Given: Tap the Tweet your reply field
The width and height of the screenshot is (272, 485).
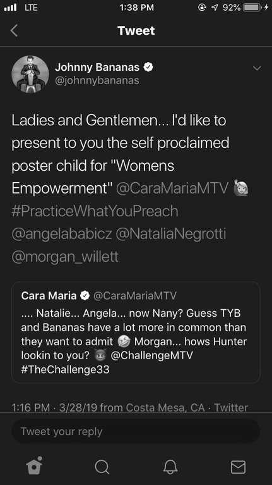Looking at the screenshot, I should (136, 431).
